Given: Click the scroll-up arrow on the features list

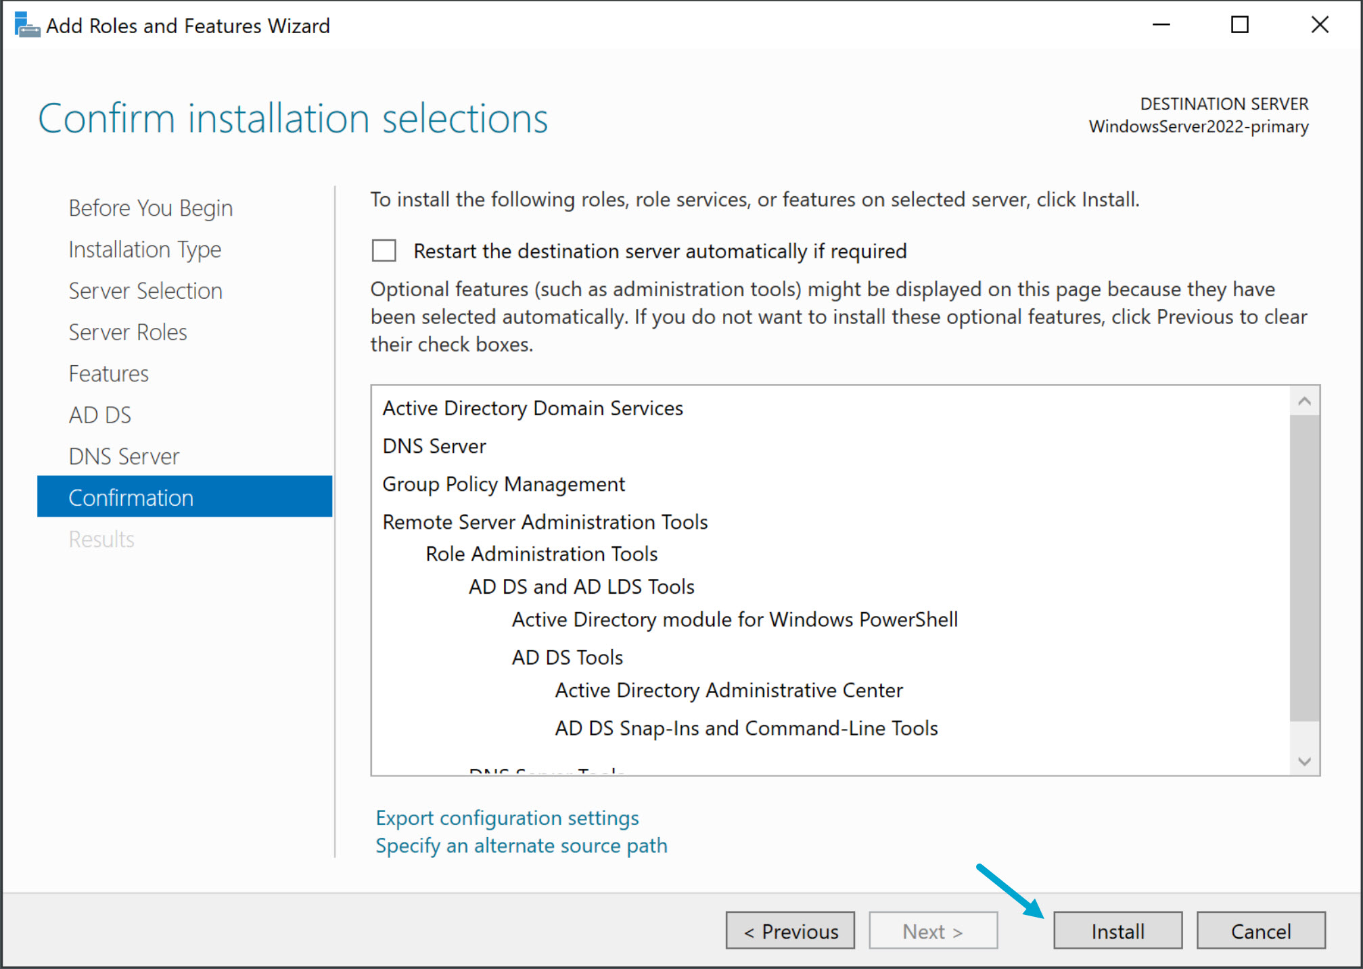Looking at the screenshot, I should coord(1304,399).
